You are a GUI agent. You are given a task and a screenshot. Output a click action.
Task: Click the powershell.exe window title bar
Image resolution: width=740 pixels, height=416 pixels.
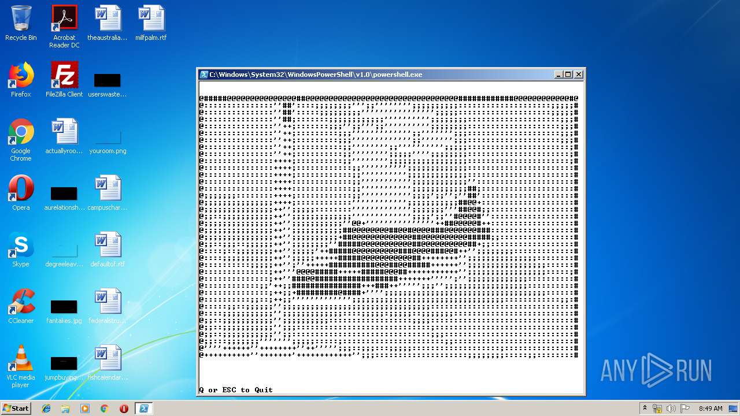point(391,75)
